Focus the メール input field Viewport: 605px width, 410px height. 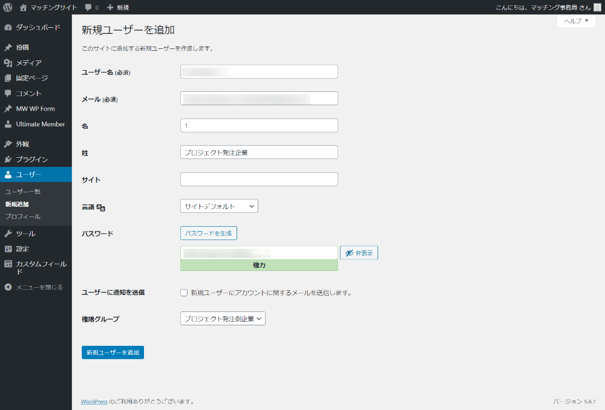[x=259, y=99]
